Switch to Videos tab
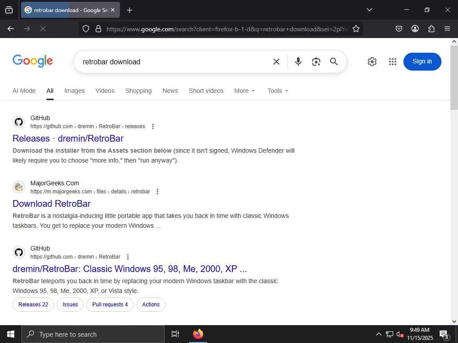This screenshot has height=343, width=458. [x=105, y=91]
